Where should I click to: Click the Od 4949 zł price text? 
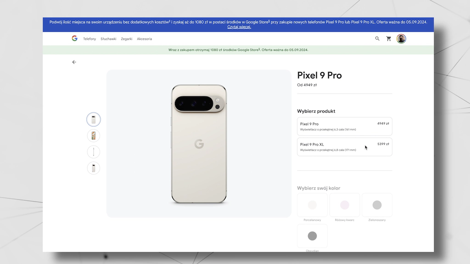point(307,85)
